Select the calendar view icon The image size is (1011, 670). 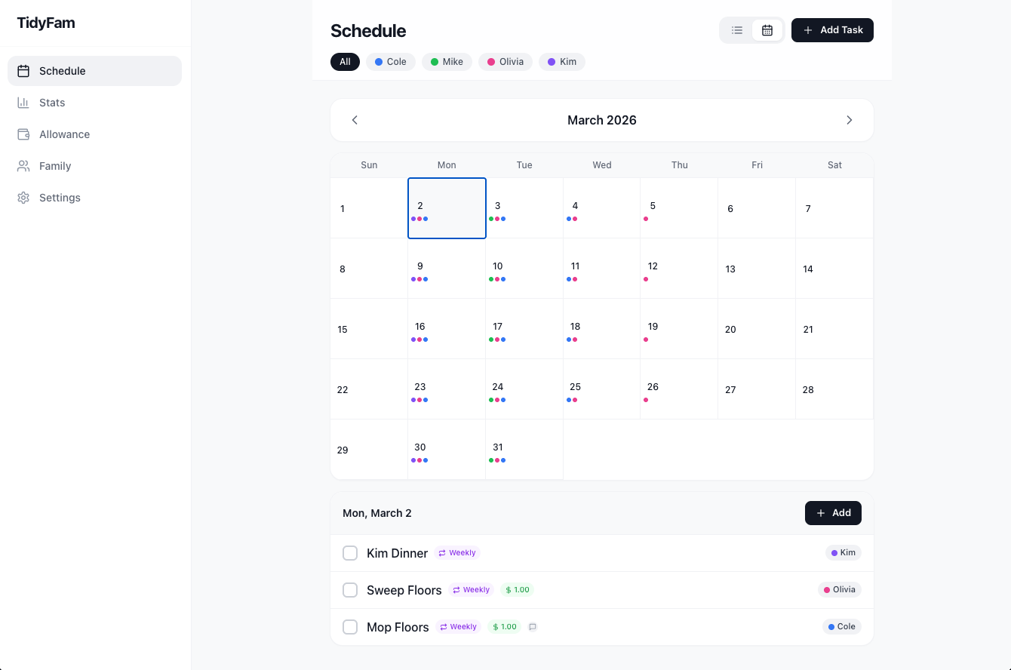click(767, 30)
